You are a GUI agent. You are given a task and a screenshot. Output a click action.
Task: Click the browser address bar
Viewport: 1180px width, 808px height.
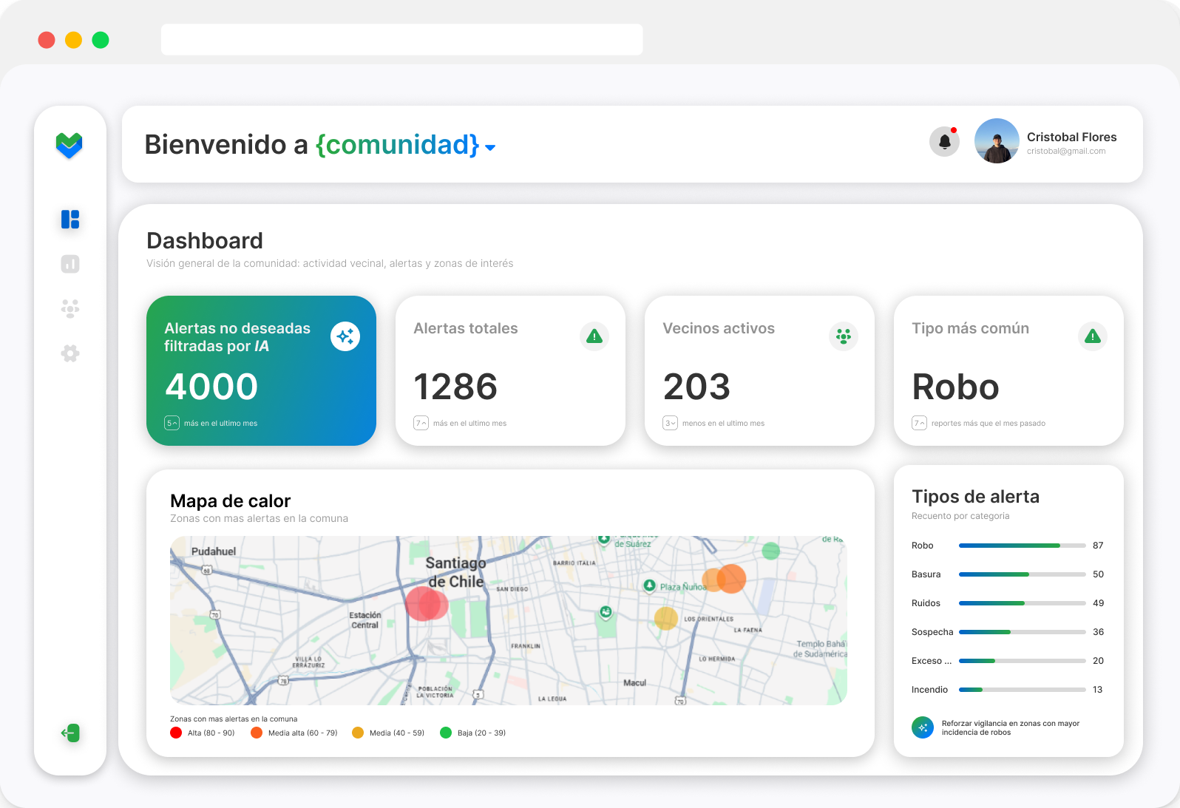coord(401,39)
